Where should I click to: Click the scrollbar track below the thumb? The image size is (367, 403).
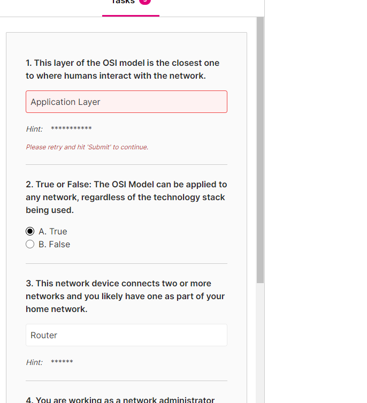pyautogui.click(x=260, y=343)
